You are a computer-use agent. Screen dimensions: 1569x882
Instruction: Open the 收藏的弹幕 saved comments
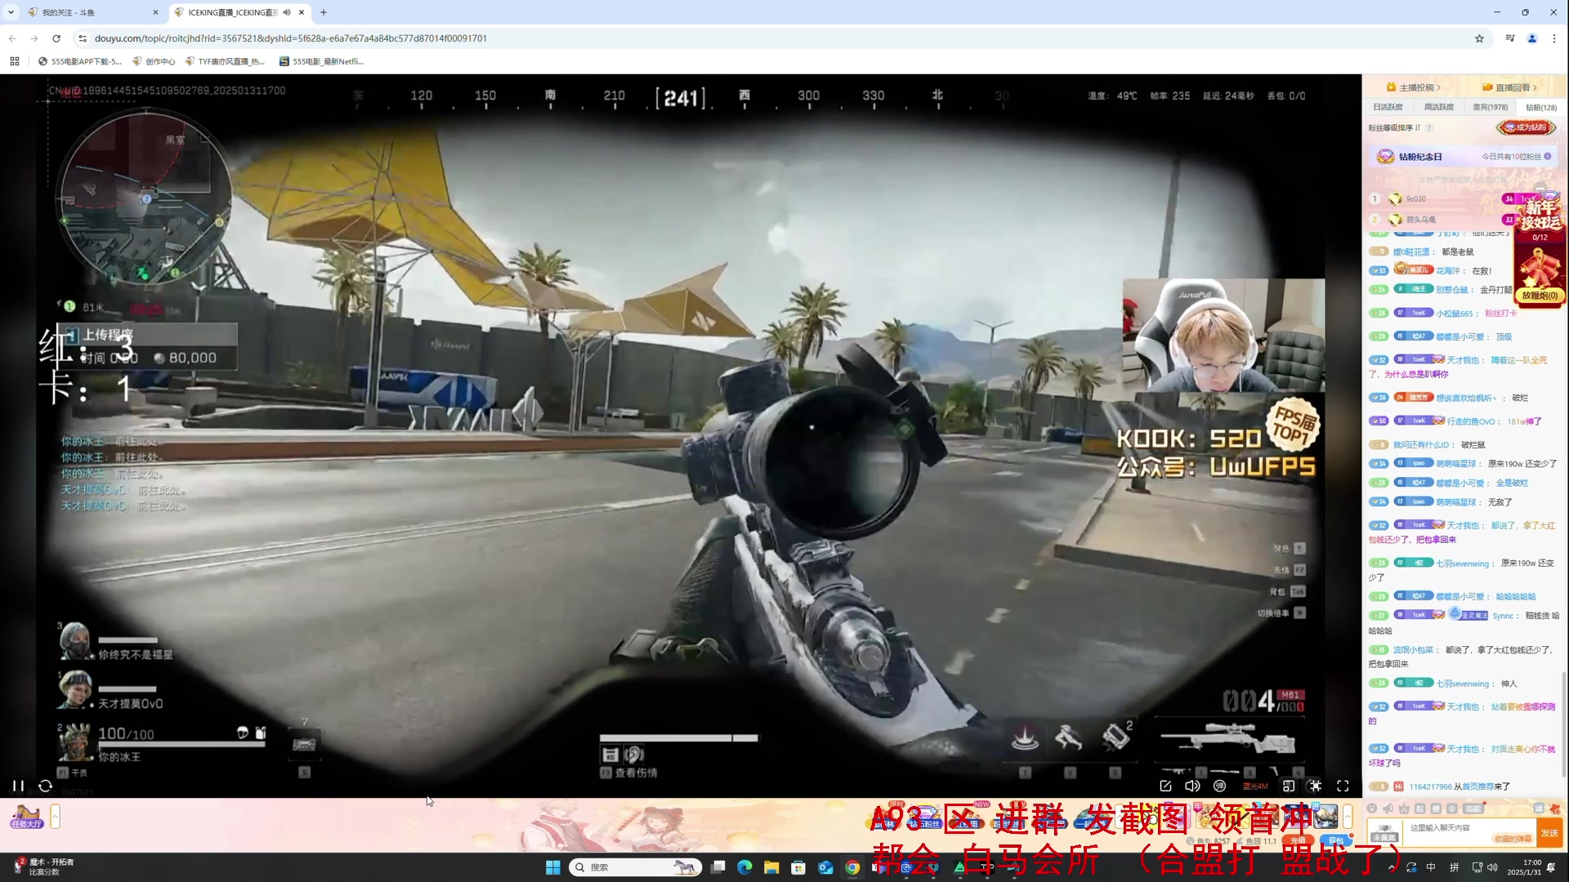click(x=1513, y=839)
